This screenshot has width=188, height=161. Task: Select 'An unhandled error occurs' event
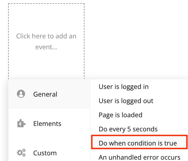coord(140,157)
